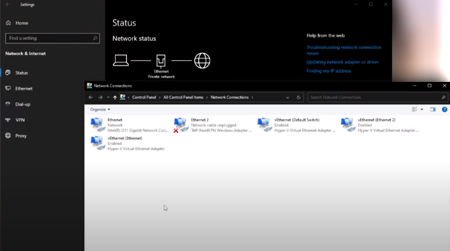Click All Control Panel Items breadcrumb
Screen dimensions: 450x251
[183, 97]
